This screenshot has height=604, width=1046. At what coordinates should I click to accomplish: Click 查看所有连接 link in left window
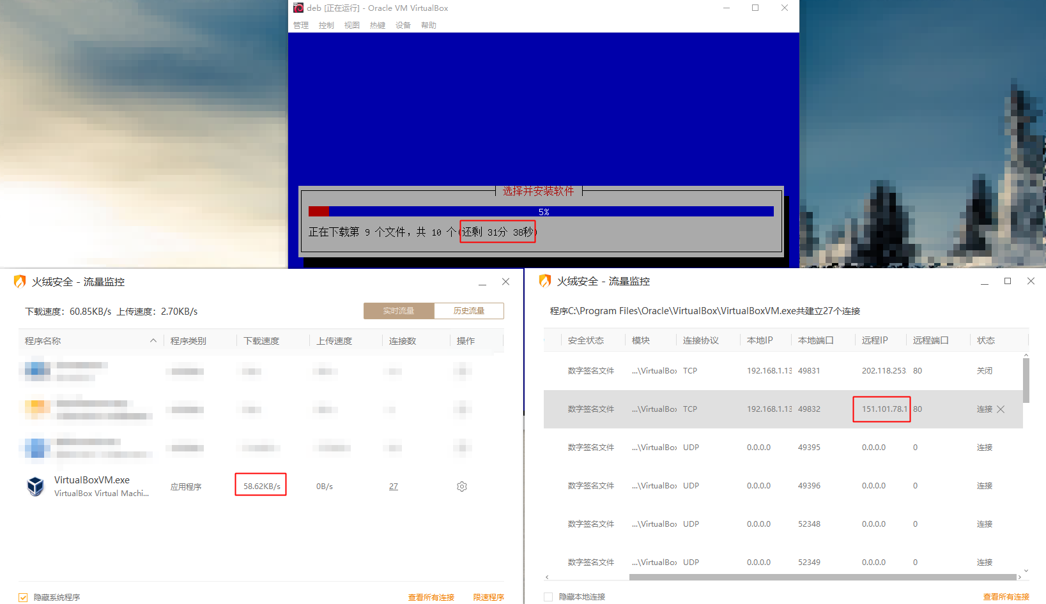(x=431, y=598)
